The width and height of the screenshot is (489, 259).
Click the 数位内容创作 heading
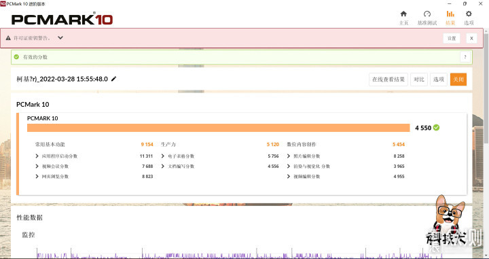coord(302,144)
